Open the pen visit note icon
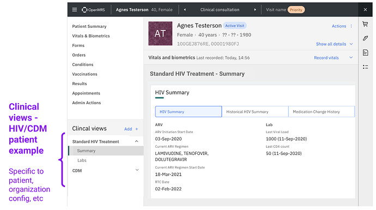The image size is (376, 210). coord(365,38)
